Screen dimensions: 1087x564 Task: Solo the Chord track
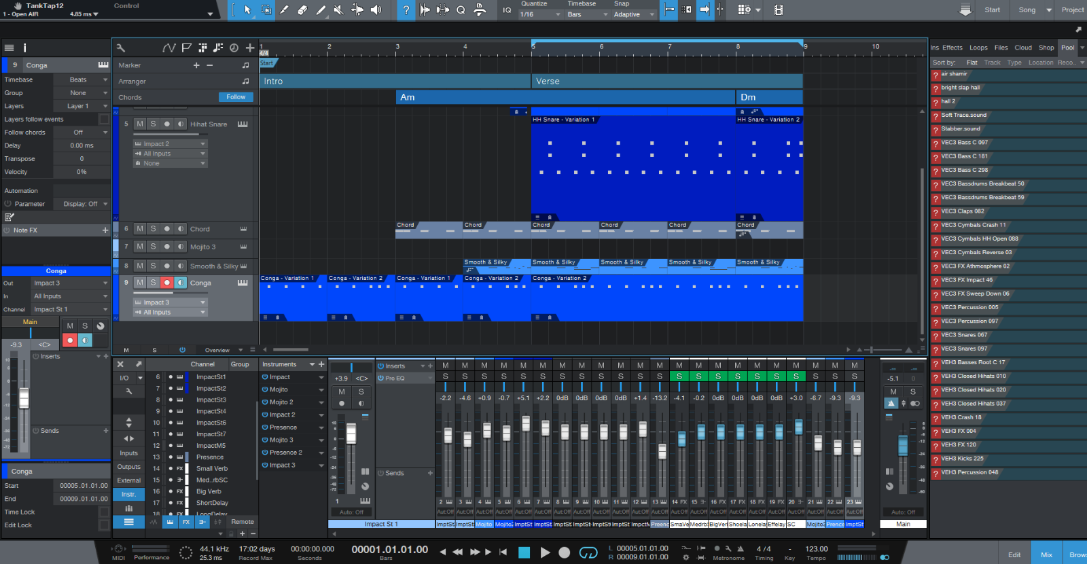tap(154, 229)
